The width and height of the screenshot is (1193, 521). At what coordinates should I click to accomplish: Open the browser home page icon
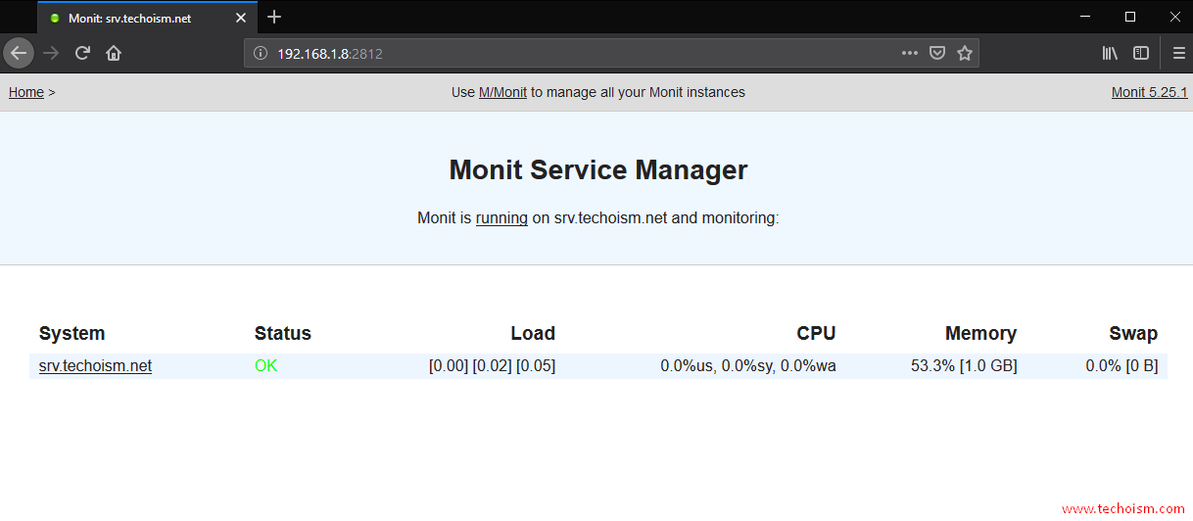point(114,53)
